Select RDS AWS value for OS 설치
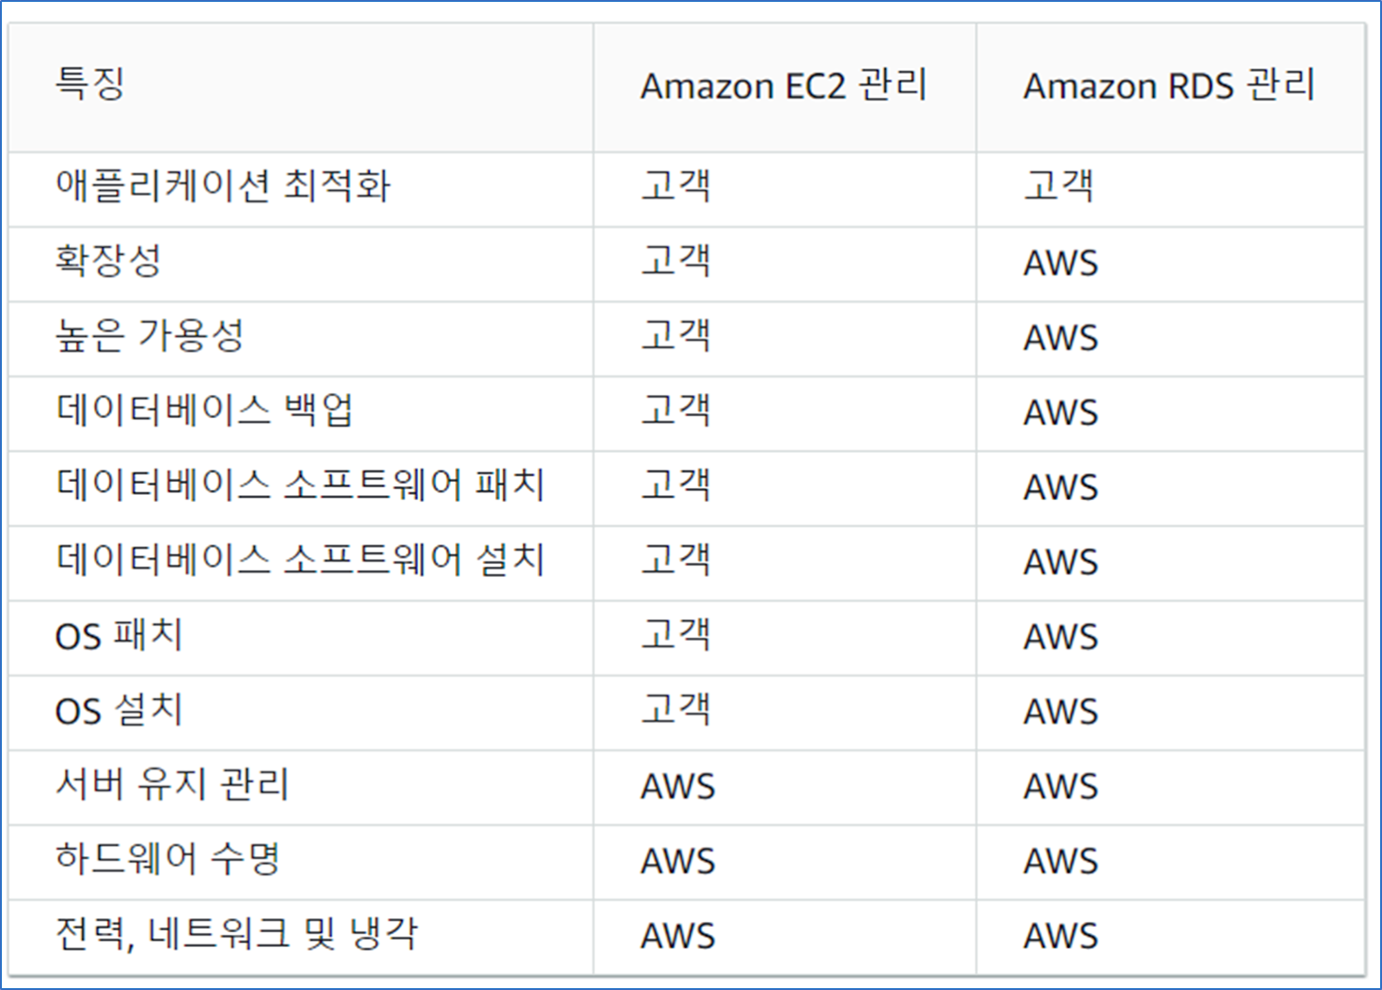Viewport: 1382px width, 990px height. [1061, 712]
